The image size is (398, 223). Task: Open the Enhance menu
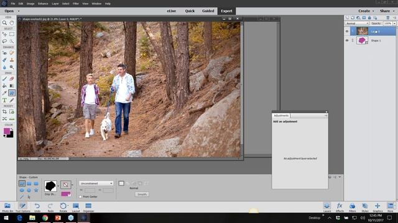coord(43,4)
